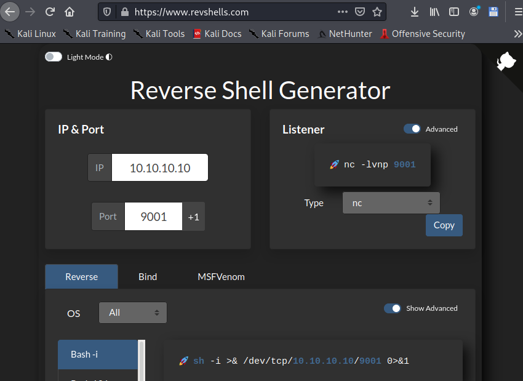Open the Kali Linux bookmark
Viewport: 523px width, 381px height.
click(30, 34)
